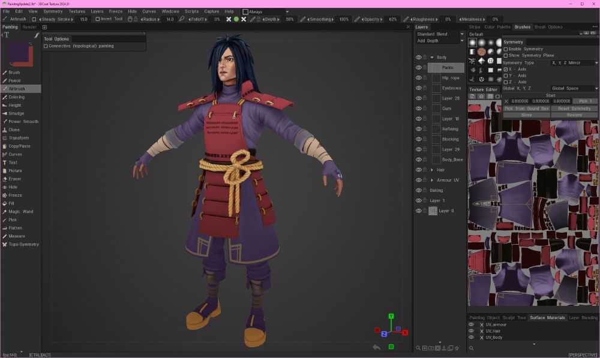Pick the Height tool
This screenshot has height=358, width=600.
pos(14,105)
